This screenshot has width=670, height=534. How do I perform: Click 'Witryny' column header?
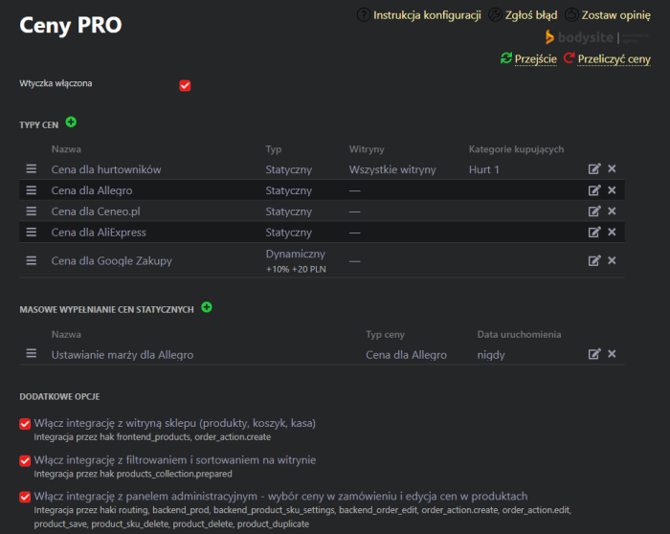(367, 149)
